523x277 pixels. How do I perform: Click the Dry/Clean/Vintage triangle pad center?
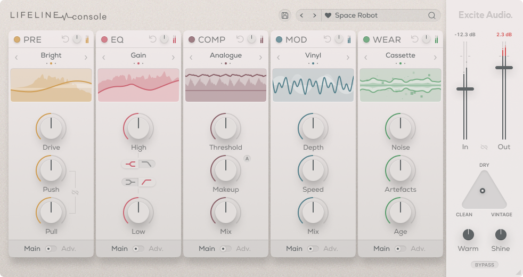483,191
